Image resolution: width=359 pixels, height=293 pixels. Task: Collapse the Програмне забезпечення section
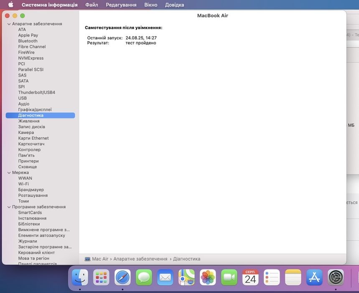pyautogui.click(x=9, y=207)
